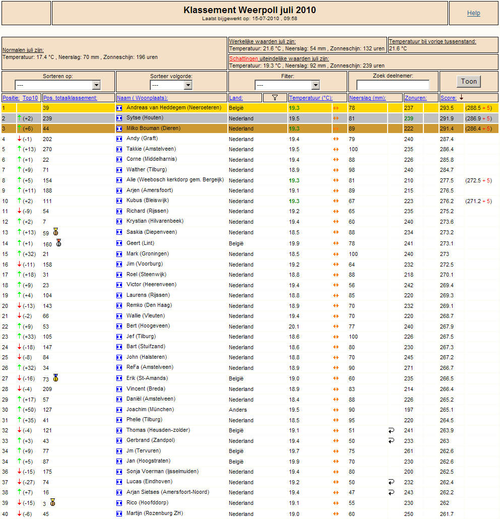Open the Help link
Screen dimensions: 500x519
[x=473, y=13]
